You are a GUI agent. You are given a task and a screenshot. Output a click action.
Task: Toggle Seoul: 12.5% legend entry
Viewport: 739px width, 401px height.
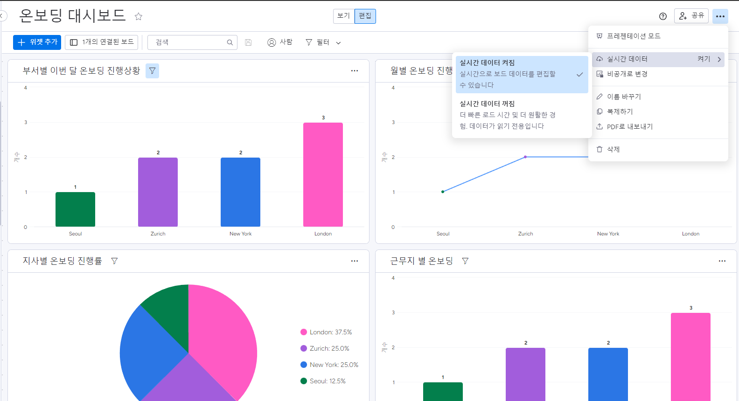tap(323, 381)
